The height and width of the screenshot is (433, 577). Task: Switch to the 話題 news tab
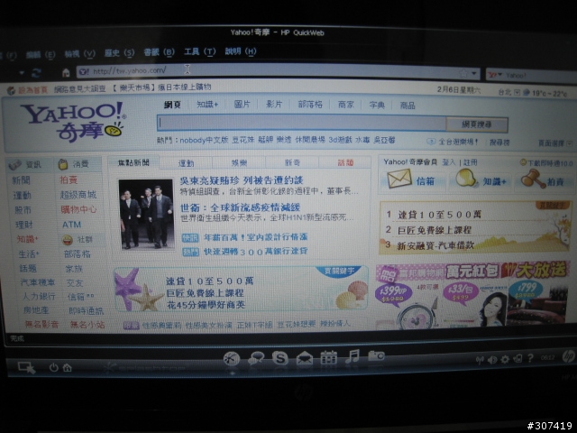tap(345, 162)
